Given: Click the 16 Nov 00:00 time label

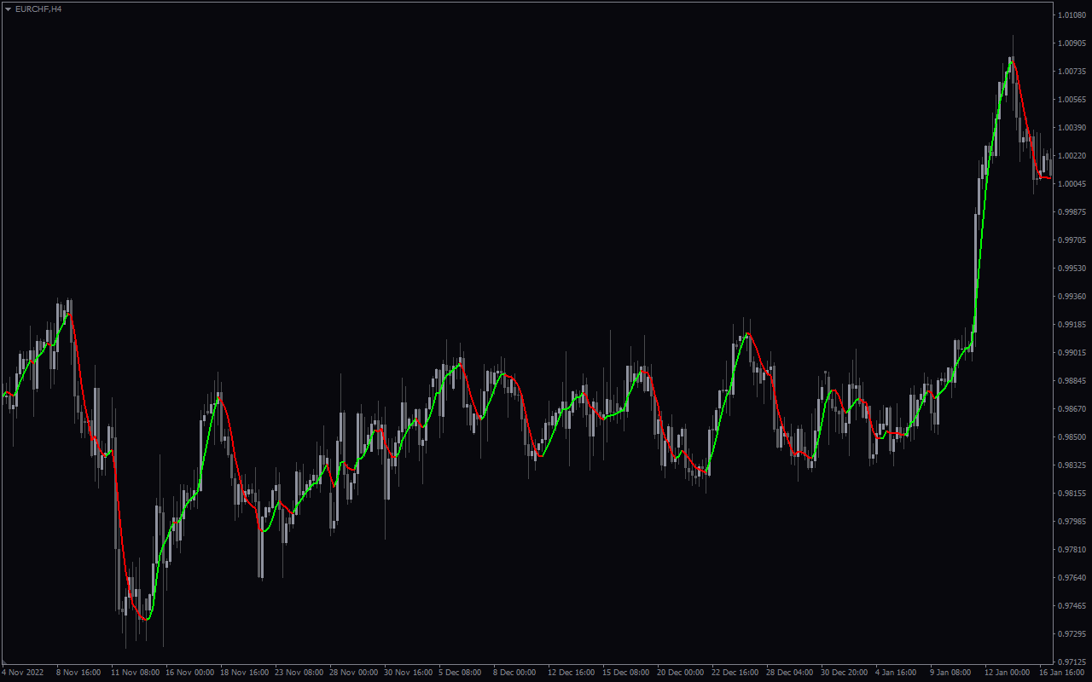Looking at the screenshot, I should coord(189,673).
